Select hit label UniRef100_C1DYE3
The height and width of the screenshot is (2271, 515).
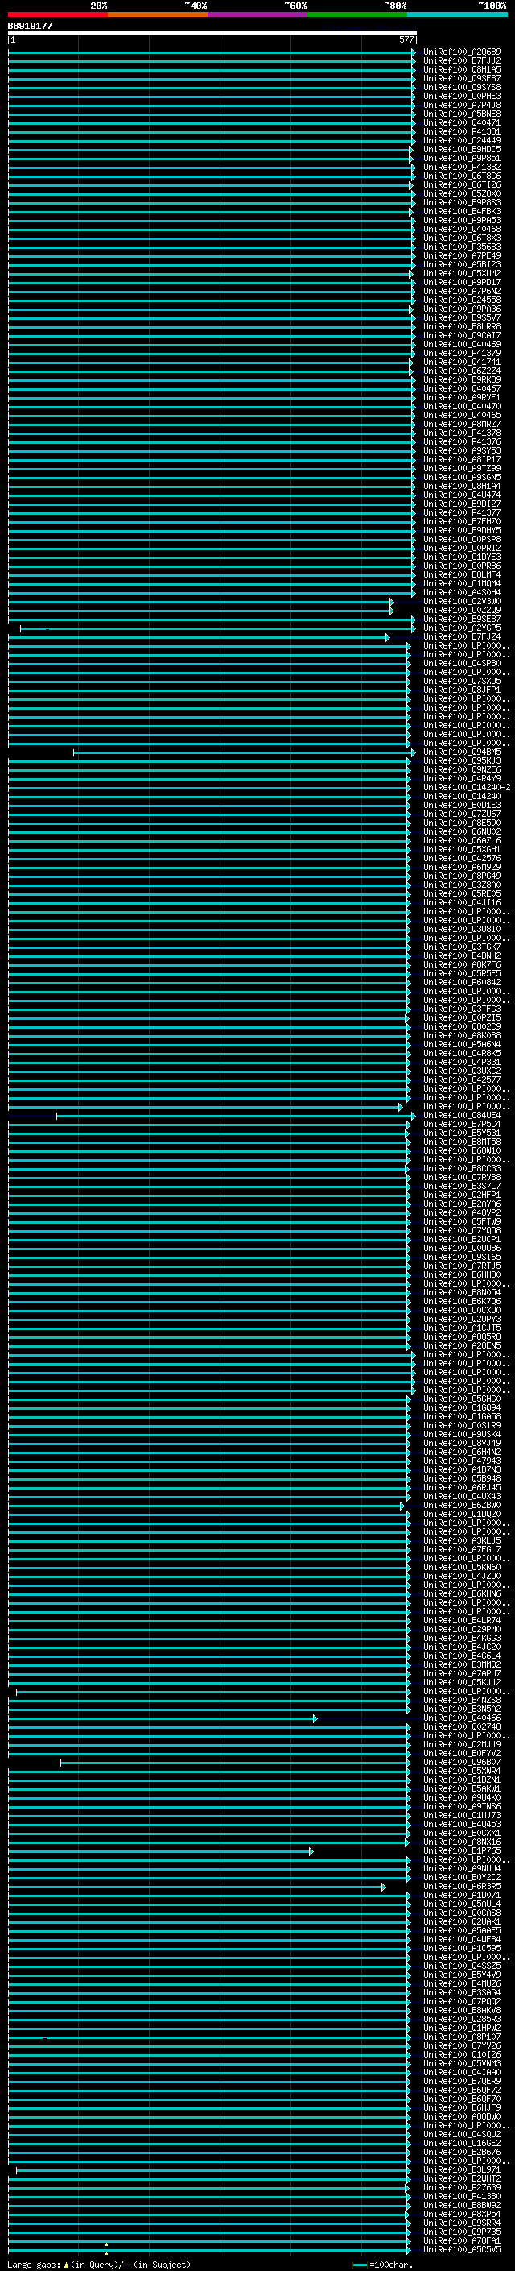click(x=462, y=557)
